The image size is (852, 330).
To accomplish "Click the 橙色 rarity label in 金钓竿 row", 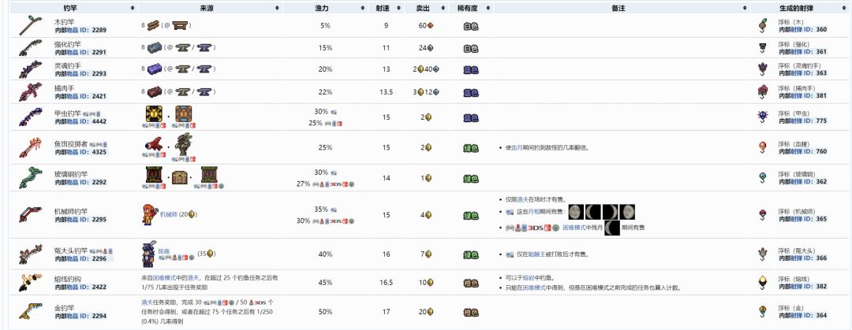I will [470, 312].
